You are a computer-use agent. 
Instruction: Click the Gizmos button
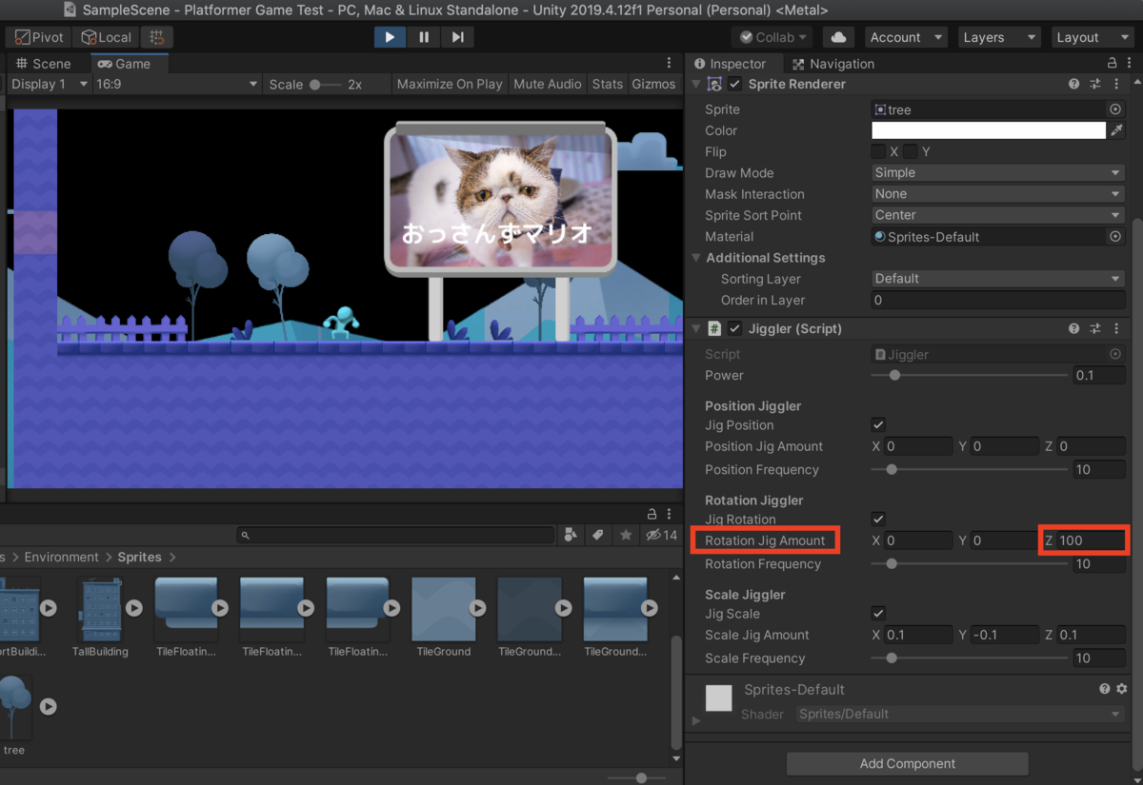pos(653,84)
